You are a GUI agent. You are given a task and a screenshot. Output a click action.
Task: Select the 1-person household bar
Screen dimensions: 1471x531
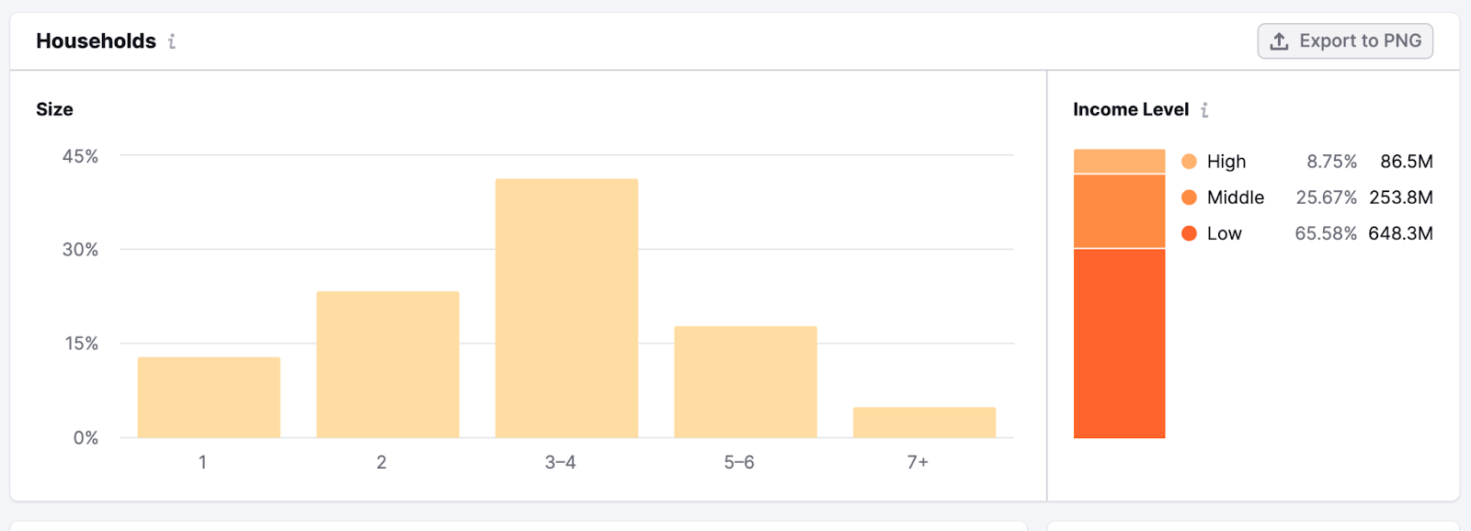point(209,397)
